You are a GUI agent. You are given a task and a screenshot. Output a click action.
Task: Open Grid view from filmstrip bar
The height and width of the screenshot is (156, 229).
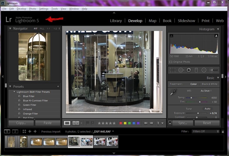[x=24, y=131]
